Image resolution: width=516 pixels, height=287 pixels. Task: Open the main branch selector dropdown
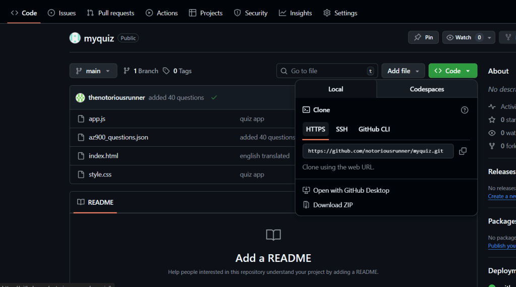pos(93,71)
